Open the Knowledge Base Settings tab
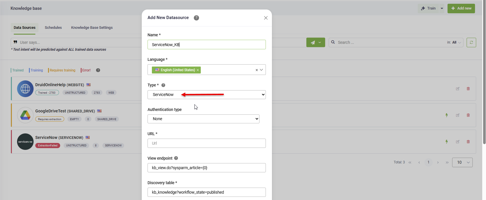This screenshot has height=200, width=486. click(x=92, y=28)
